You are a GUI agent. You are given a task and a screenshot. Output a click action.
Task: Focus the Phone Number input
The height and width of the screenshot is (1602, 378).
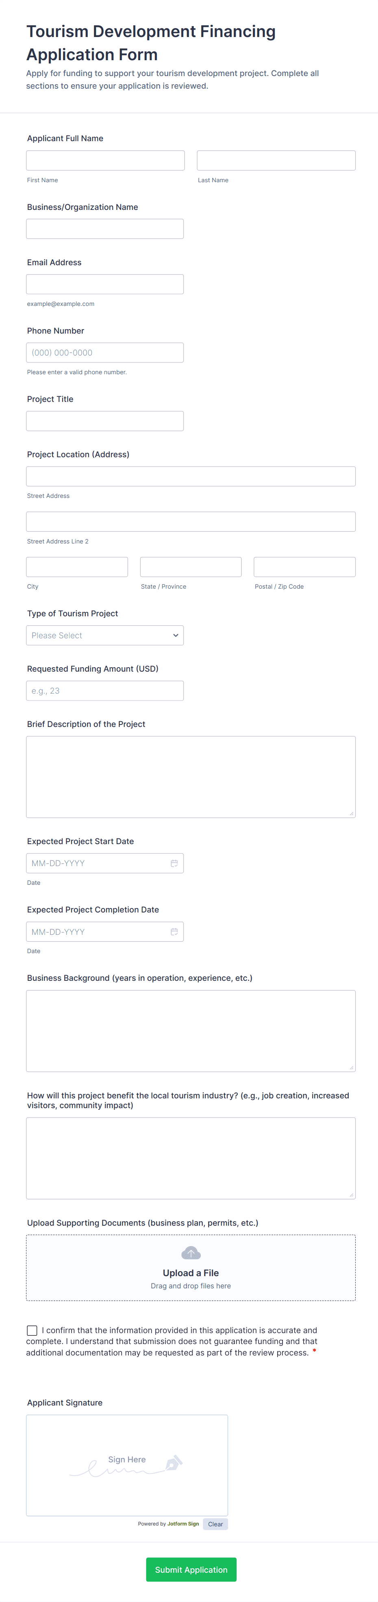tap(105, 353)
